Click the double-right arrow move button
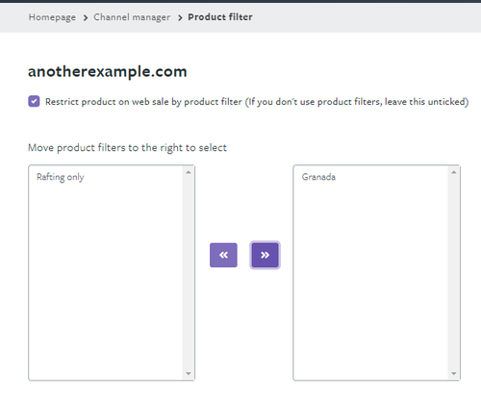 [x=265, y=255]
